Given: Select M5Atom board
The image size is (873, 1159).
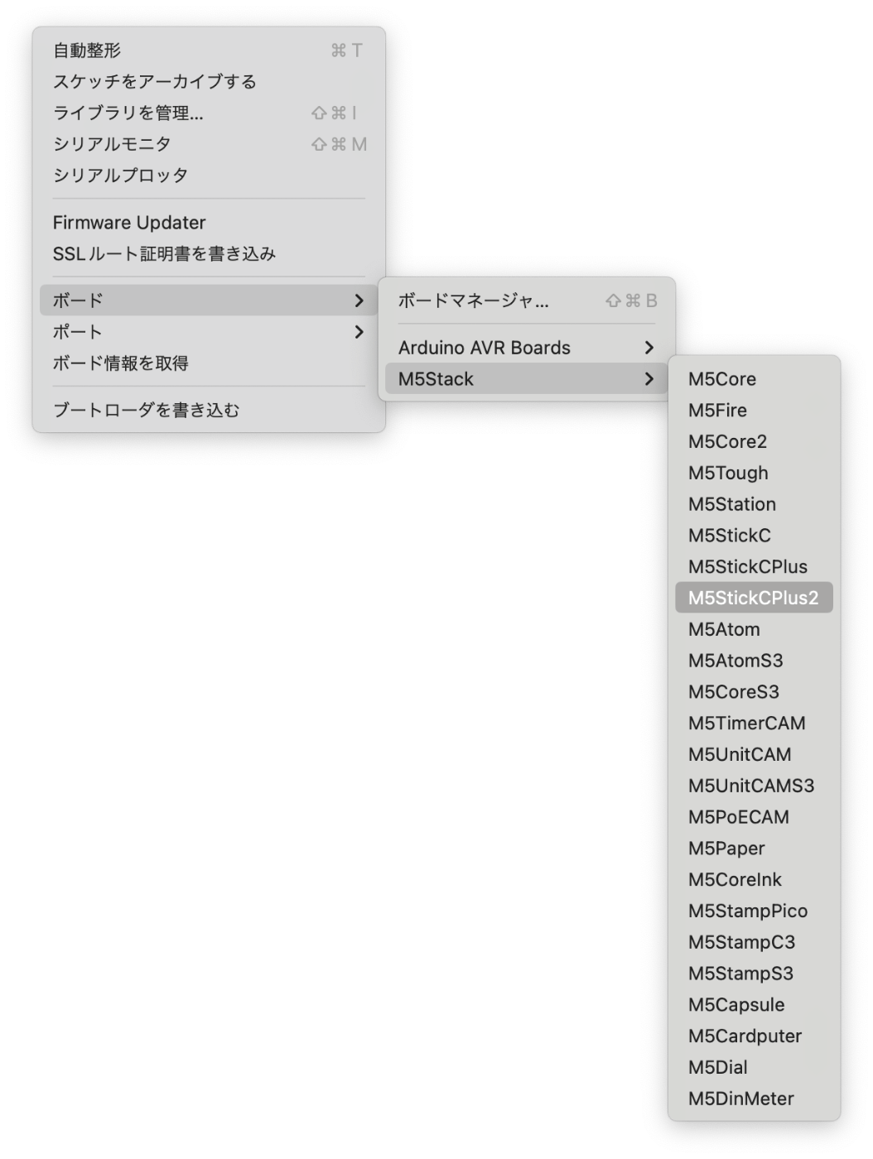Looking at the screenshot, I should tap(754, 629).
